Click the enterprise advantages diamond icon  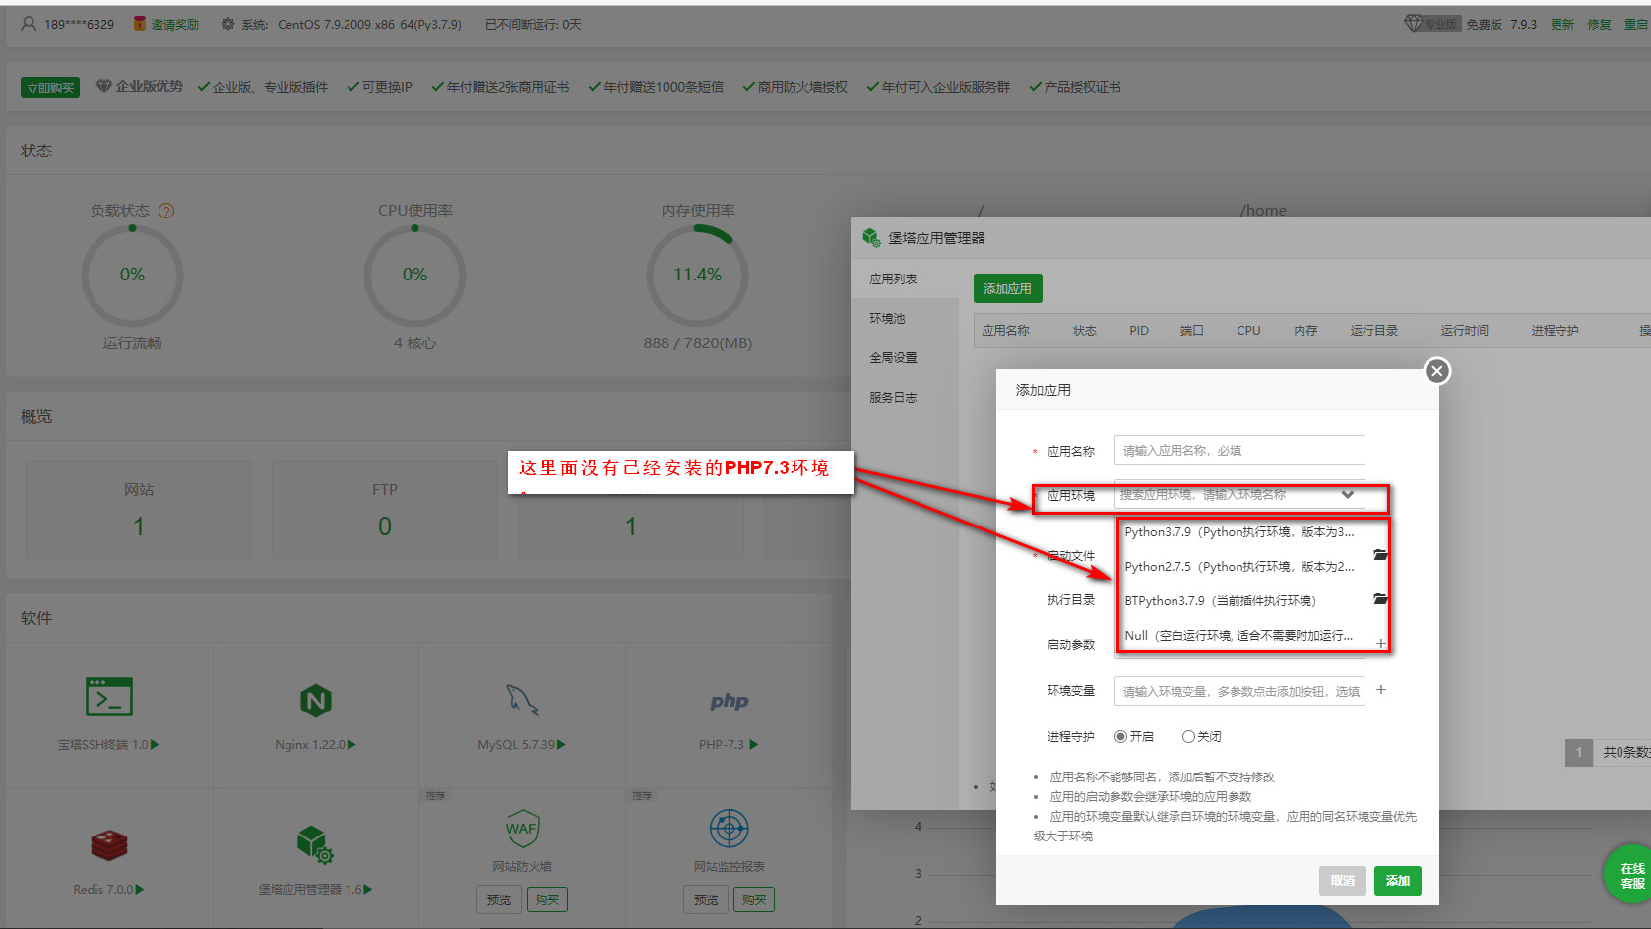(x=103, y=87)
